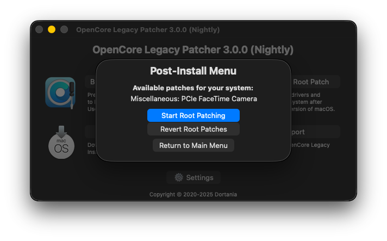This screenshot has height=241, width=387.
Task: Click the Available patches for your system label
Action: 193,88
